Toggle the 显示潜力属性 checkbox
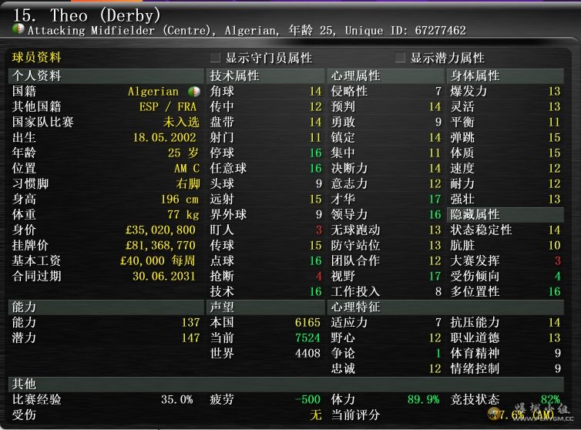Viewport: 581px width, 430px height. [400, 58]
